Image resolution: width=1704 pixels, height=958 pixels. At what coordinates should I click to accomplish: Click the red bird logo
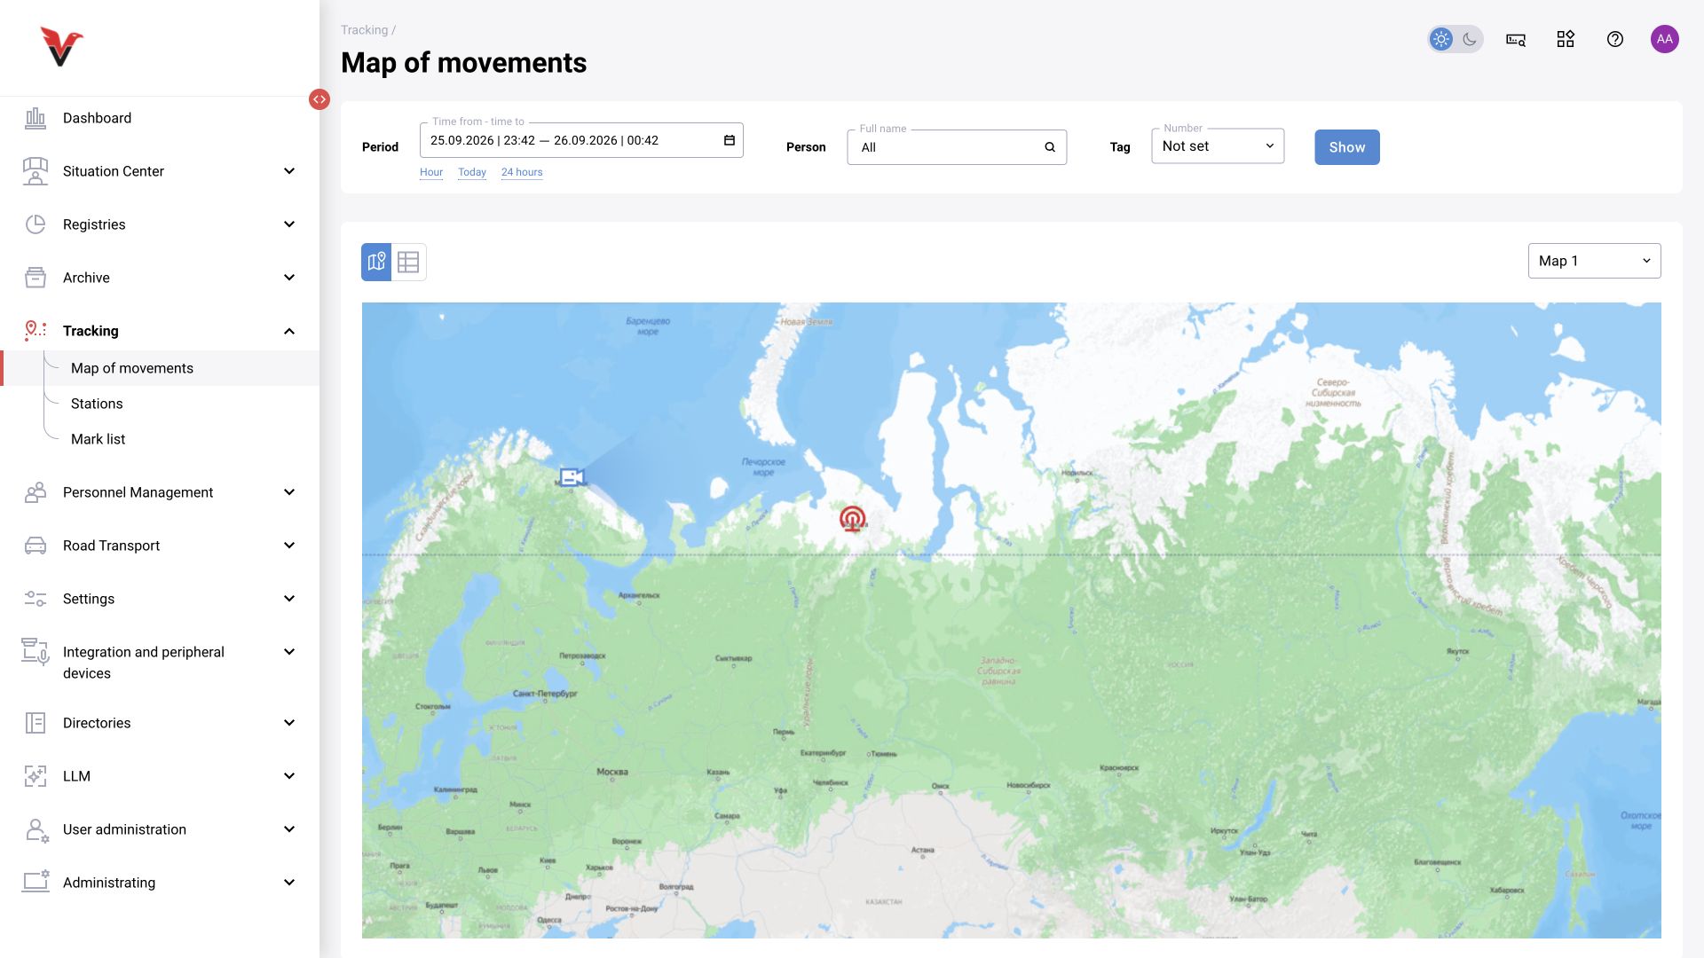pos(61,46)
